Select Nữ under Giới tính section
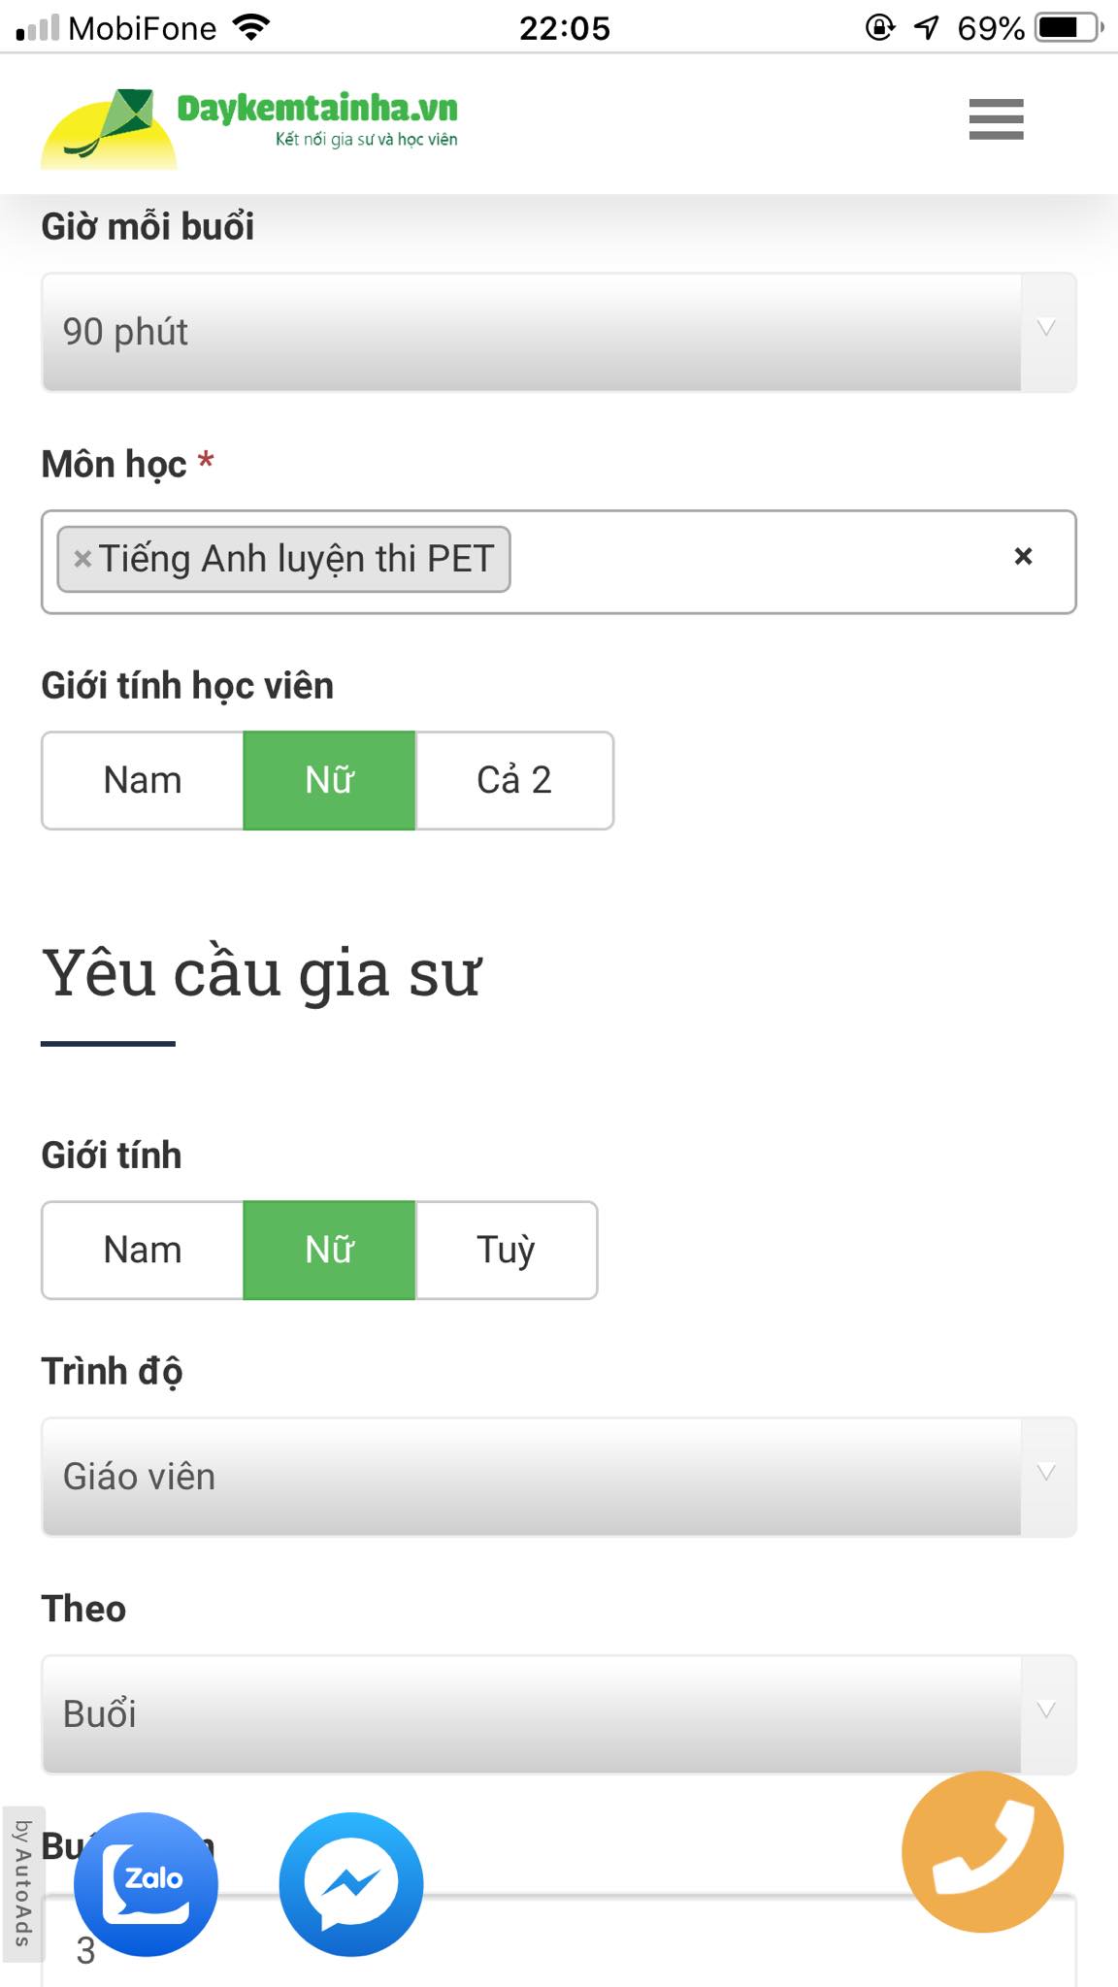This screenshot has width=1118, height=1987. click(328, 1250)
